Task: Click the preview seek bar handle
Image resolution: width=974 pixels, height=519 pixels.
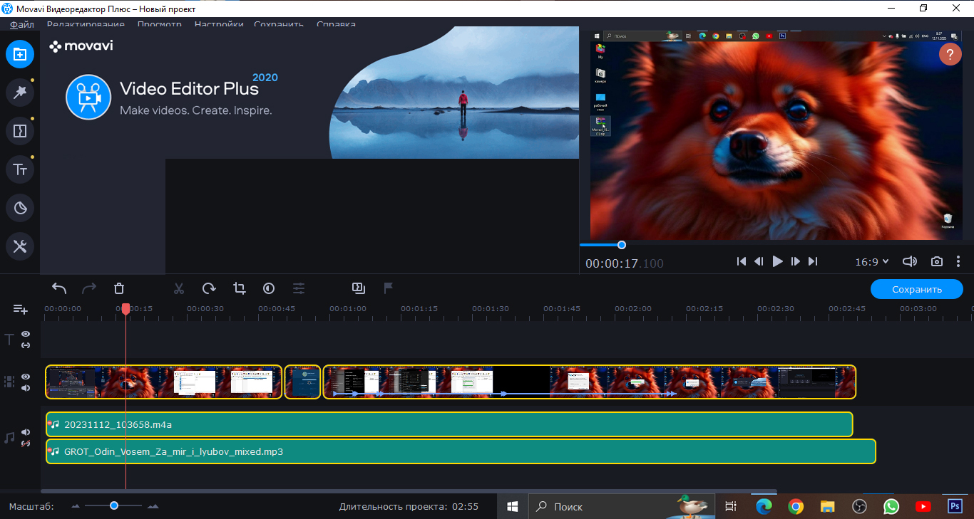Action: [x=621, y=245]
